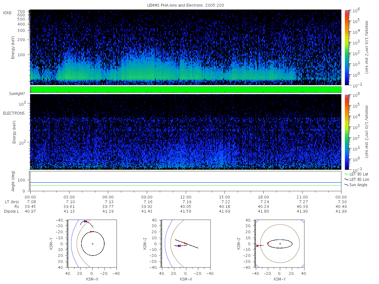Click the blue Sun Angle line in angle panel

186,182
